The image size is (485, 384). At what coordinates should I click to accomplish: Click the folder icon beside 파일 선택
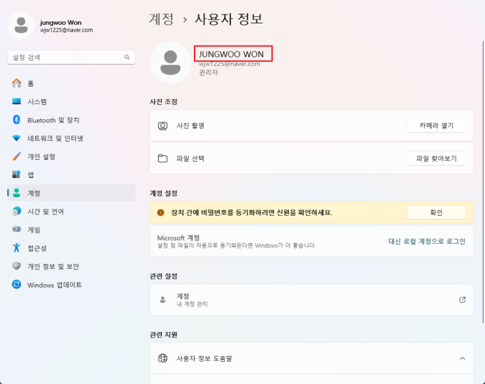[x=163, y=158]
